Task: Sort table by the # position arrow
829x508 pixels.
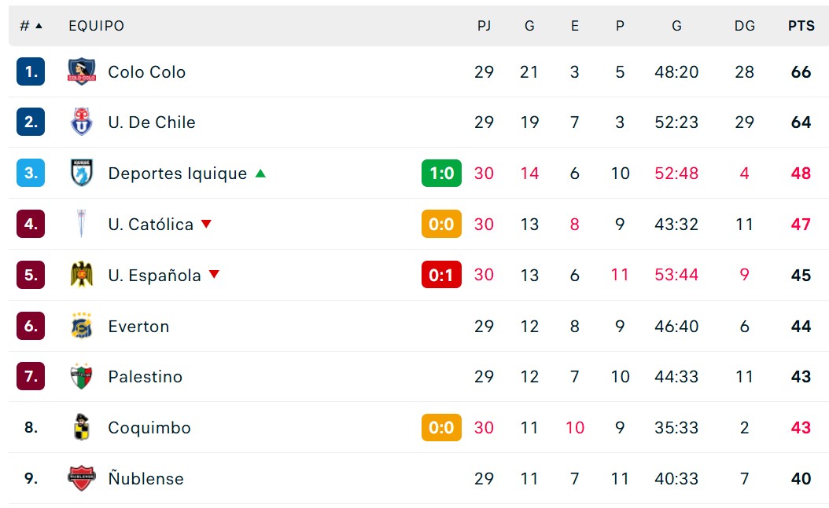Action: pyautogui.click(x=39, y=25)
